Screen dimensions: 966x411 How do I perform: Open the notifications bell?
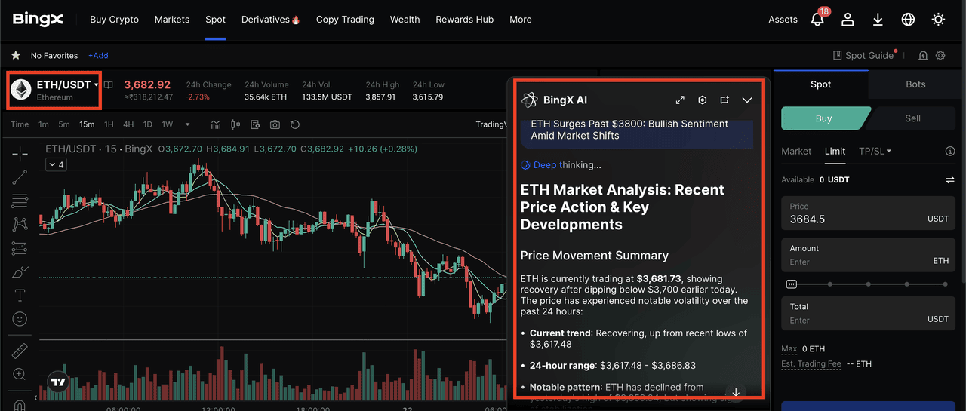817,20
